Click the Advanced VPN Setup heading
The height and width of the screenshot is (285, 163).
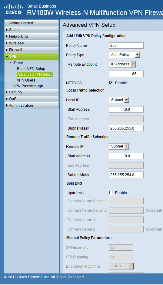pyautogui.click(x=89, y=25)
